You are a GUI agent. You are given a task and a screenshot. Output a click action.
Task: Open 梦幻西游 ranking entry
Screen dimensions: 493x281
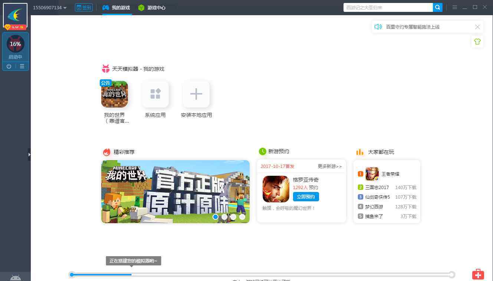(x=387, y=207)
